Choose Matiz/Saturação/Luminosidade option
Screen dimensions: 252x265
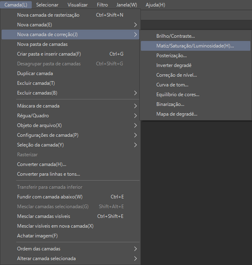click(x=195, y=46)
